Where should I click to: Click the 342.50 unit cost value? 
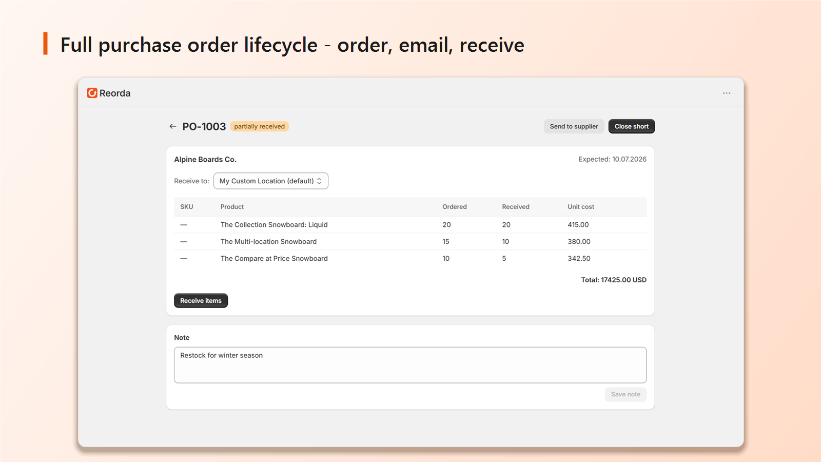click(579, 259)
